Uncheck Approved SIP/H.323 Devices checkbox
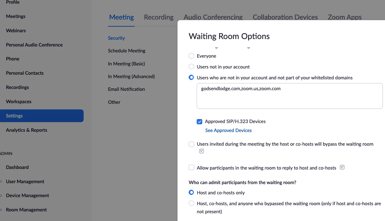385x221 pixels. click(199, 122)
